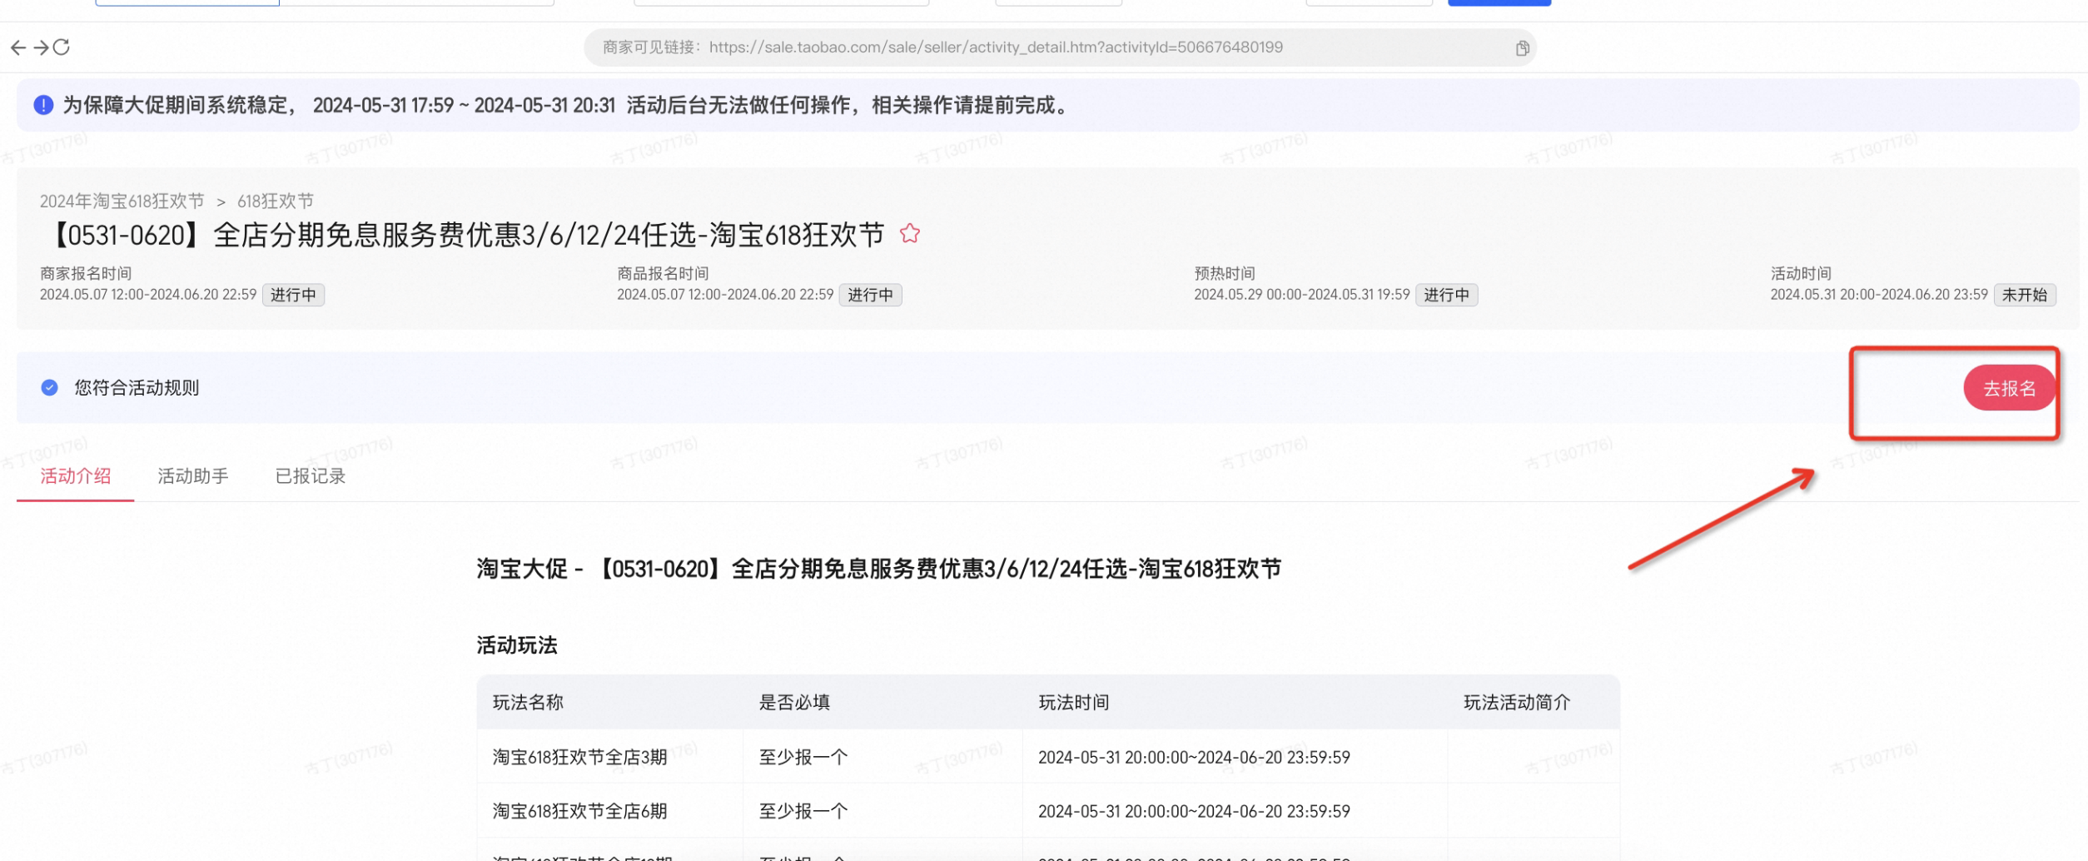This screenshot has height=861, width=2088.
Task: Click the browser back arrow
Action: (x=17, y=47)
